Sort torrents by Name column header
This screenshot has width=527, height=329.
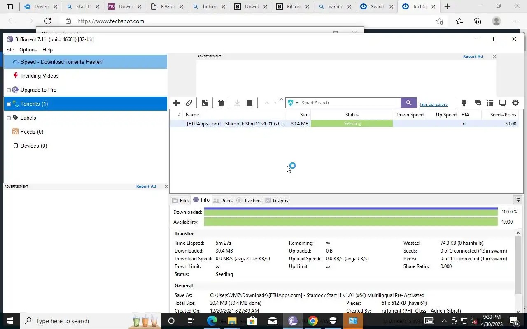point(235,115)
